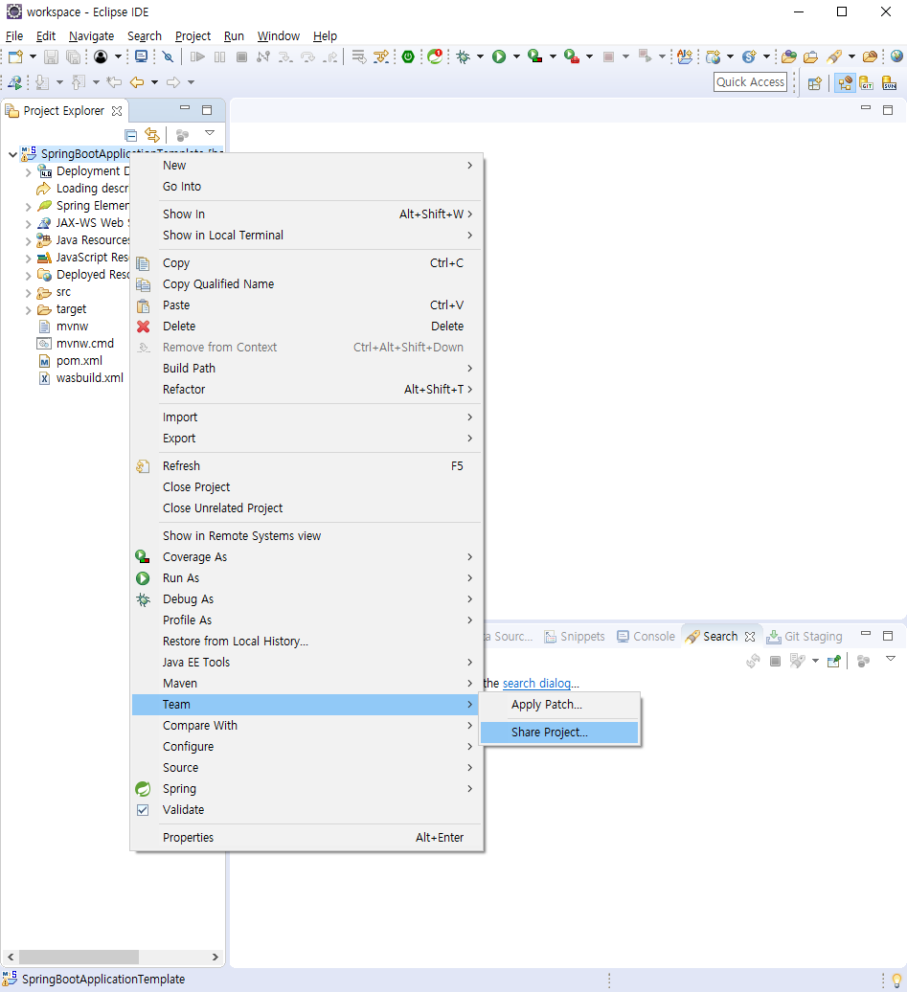Click Collapse All in Project Explorer
The image size is (907, 992).
(130, 135)
